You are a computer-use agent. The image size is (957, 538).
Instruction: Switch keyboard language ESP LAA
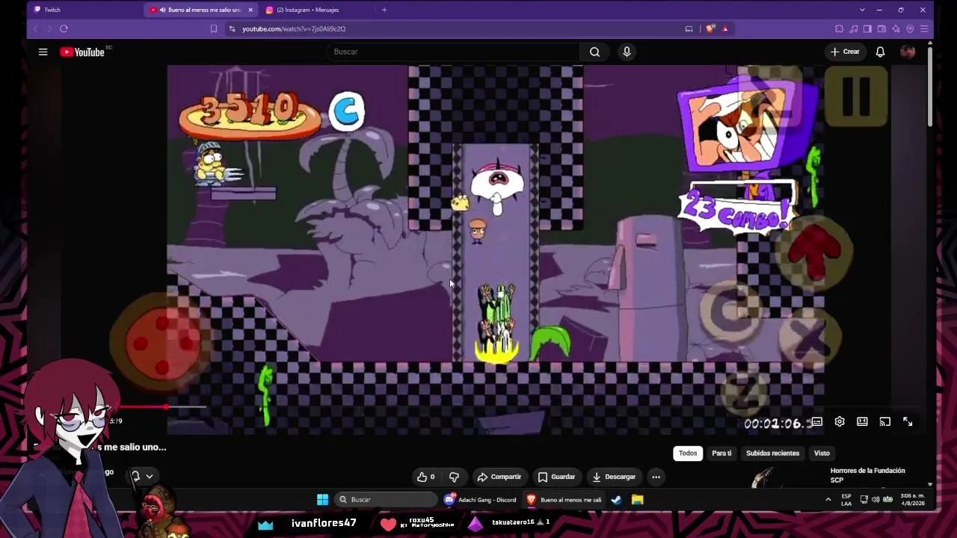coord(846,499)
